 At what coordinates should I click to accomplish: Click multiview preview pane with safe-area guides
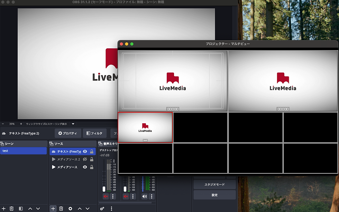click(173, 81)
